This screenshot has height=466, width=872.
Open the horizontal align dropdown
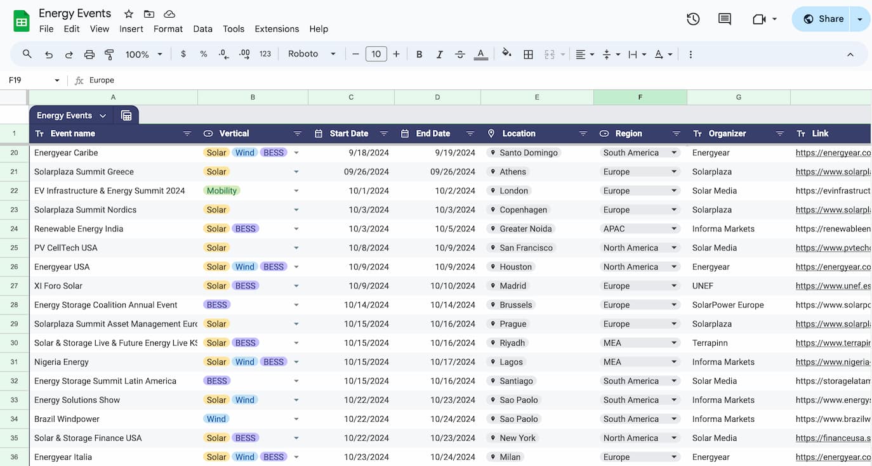[585, 55]
